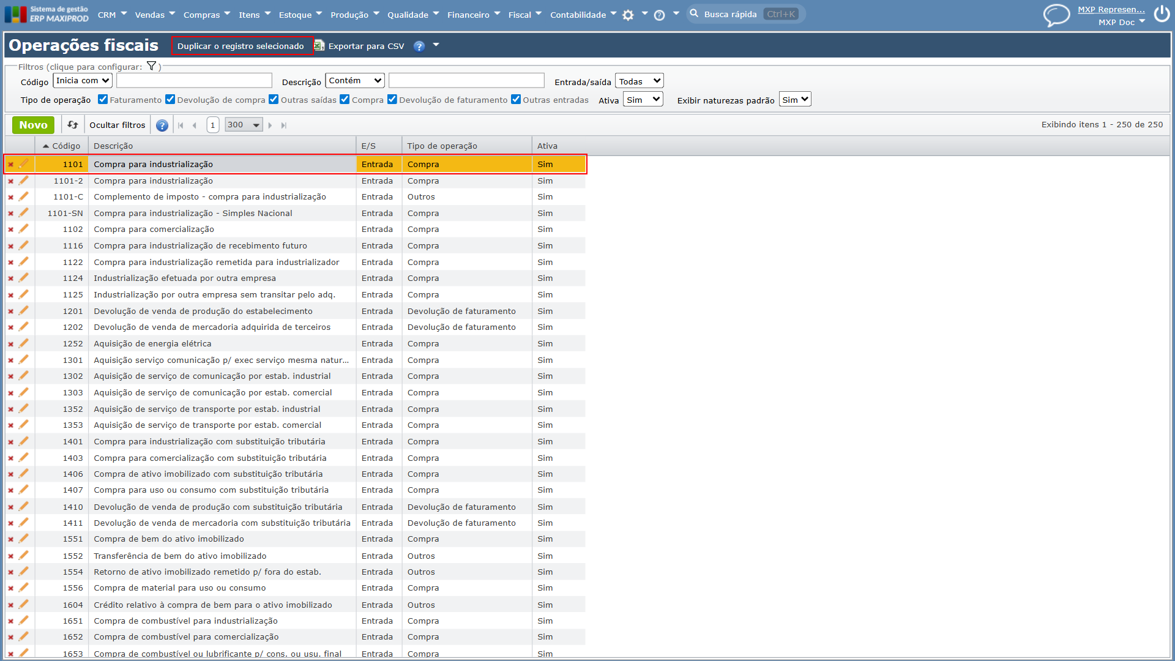The image size is (1175, 661).
Task: Expand the arrow after the title bar help icon
Action: click(436, 45)
